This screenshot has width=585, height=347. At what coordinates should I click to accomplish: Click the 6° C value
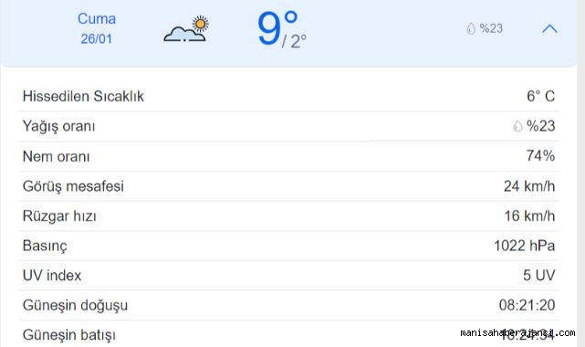[540, 96]
